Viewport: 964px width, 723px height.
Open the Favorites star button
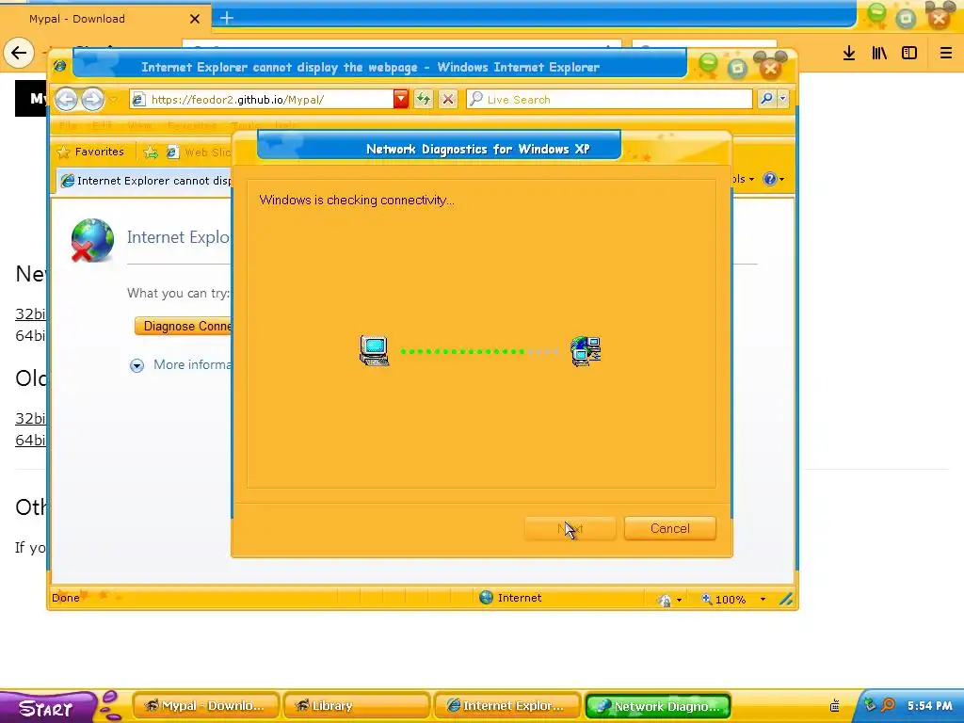tap(90, 152)
